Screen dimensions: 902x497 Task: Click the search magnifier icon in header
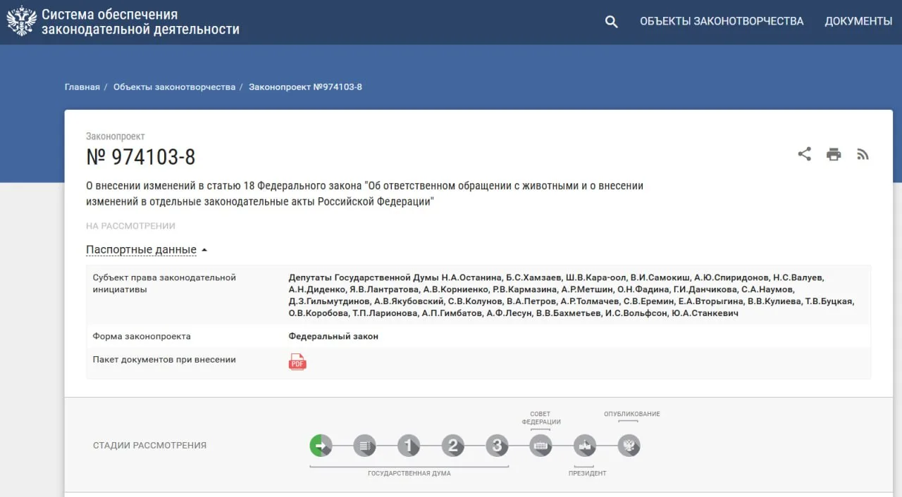pyautogui.click(x=611, y=22)
